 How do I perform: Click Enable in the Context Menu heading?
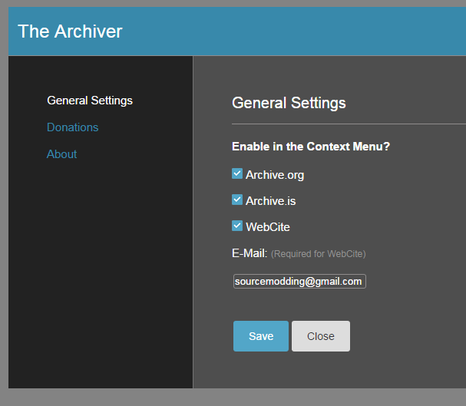(311, 147)
